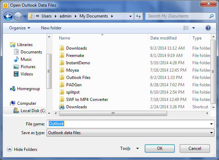
Task: Click the date 9/2/2014 1:33 PM
Action: click(x=166, y=78)
